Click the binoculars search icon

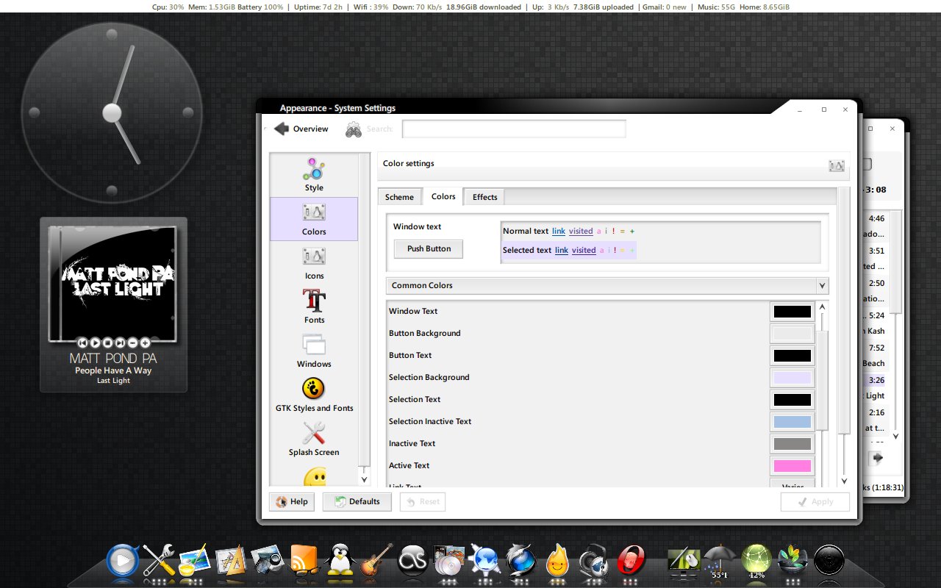[353, 129]
